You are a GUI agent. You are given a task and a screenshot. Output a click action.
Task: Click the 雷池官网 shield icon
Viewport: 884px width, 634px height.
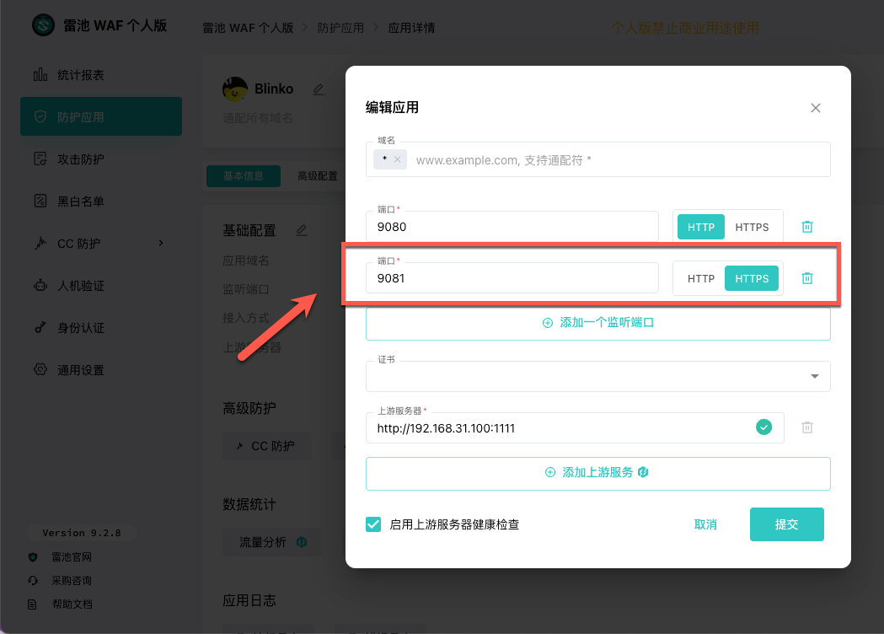click(x=33, y=557)
